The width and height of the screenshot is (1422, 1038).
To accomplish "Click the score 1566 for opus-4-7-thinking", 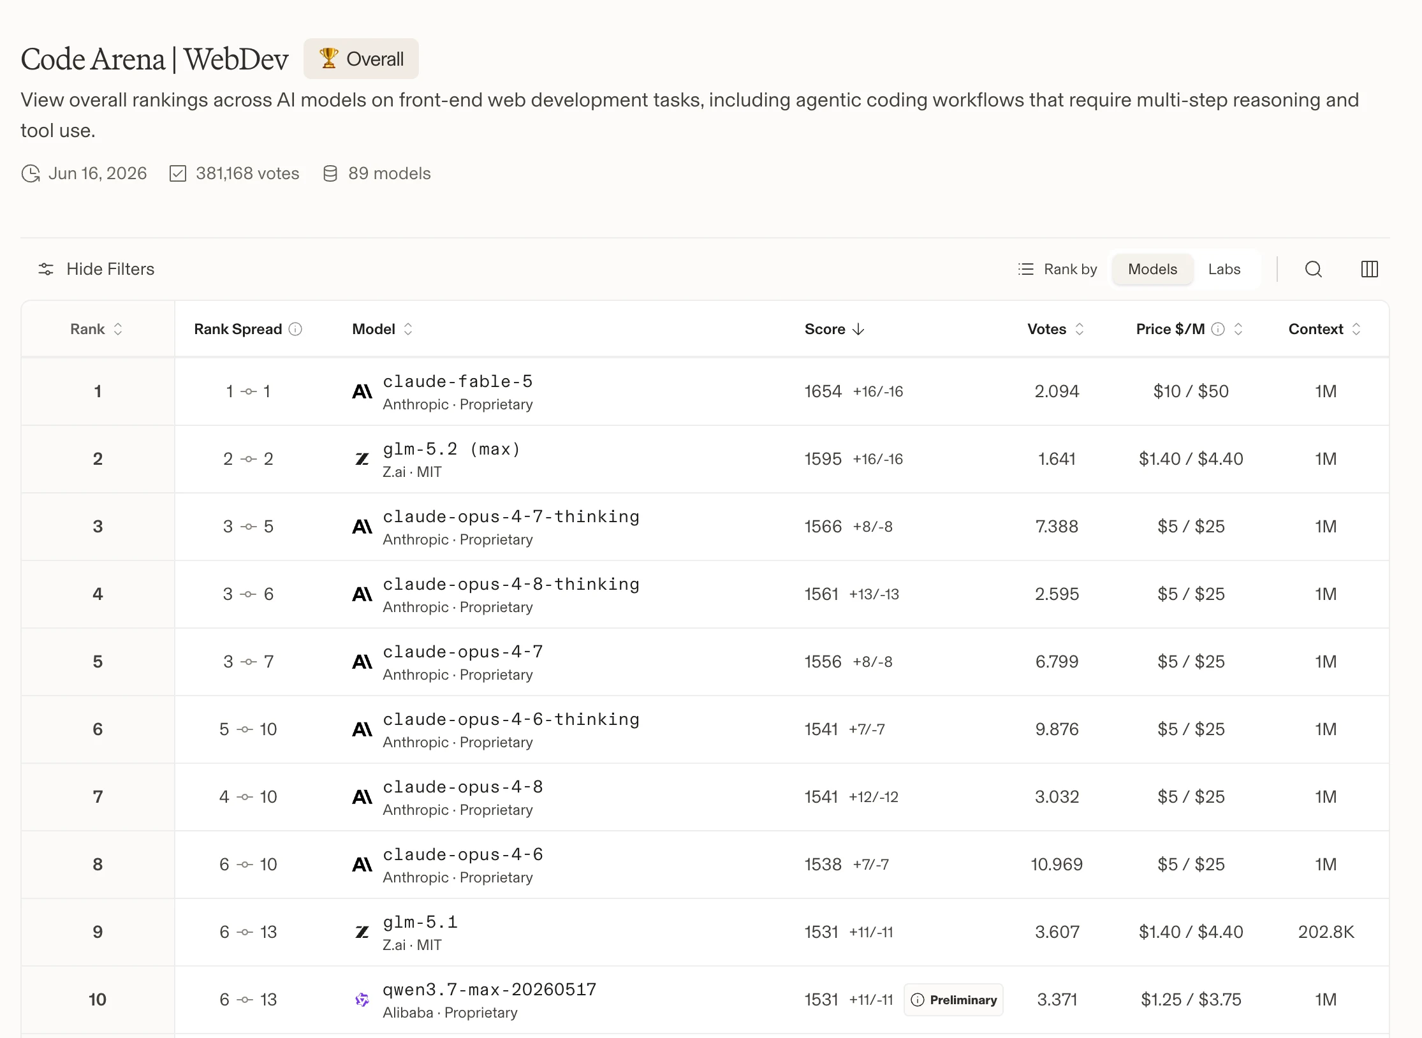I will coord(823,527).
